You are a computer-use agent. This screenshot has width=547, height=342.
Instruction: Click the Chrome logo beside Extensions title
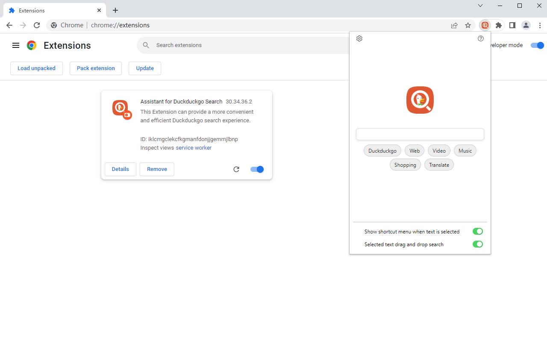(x=32, y=45)
